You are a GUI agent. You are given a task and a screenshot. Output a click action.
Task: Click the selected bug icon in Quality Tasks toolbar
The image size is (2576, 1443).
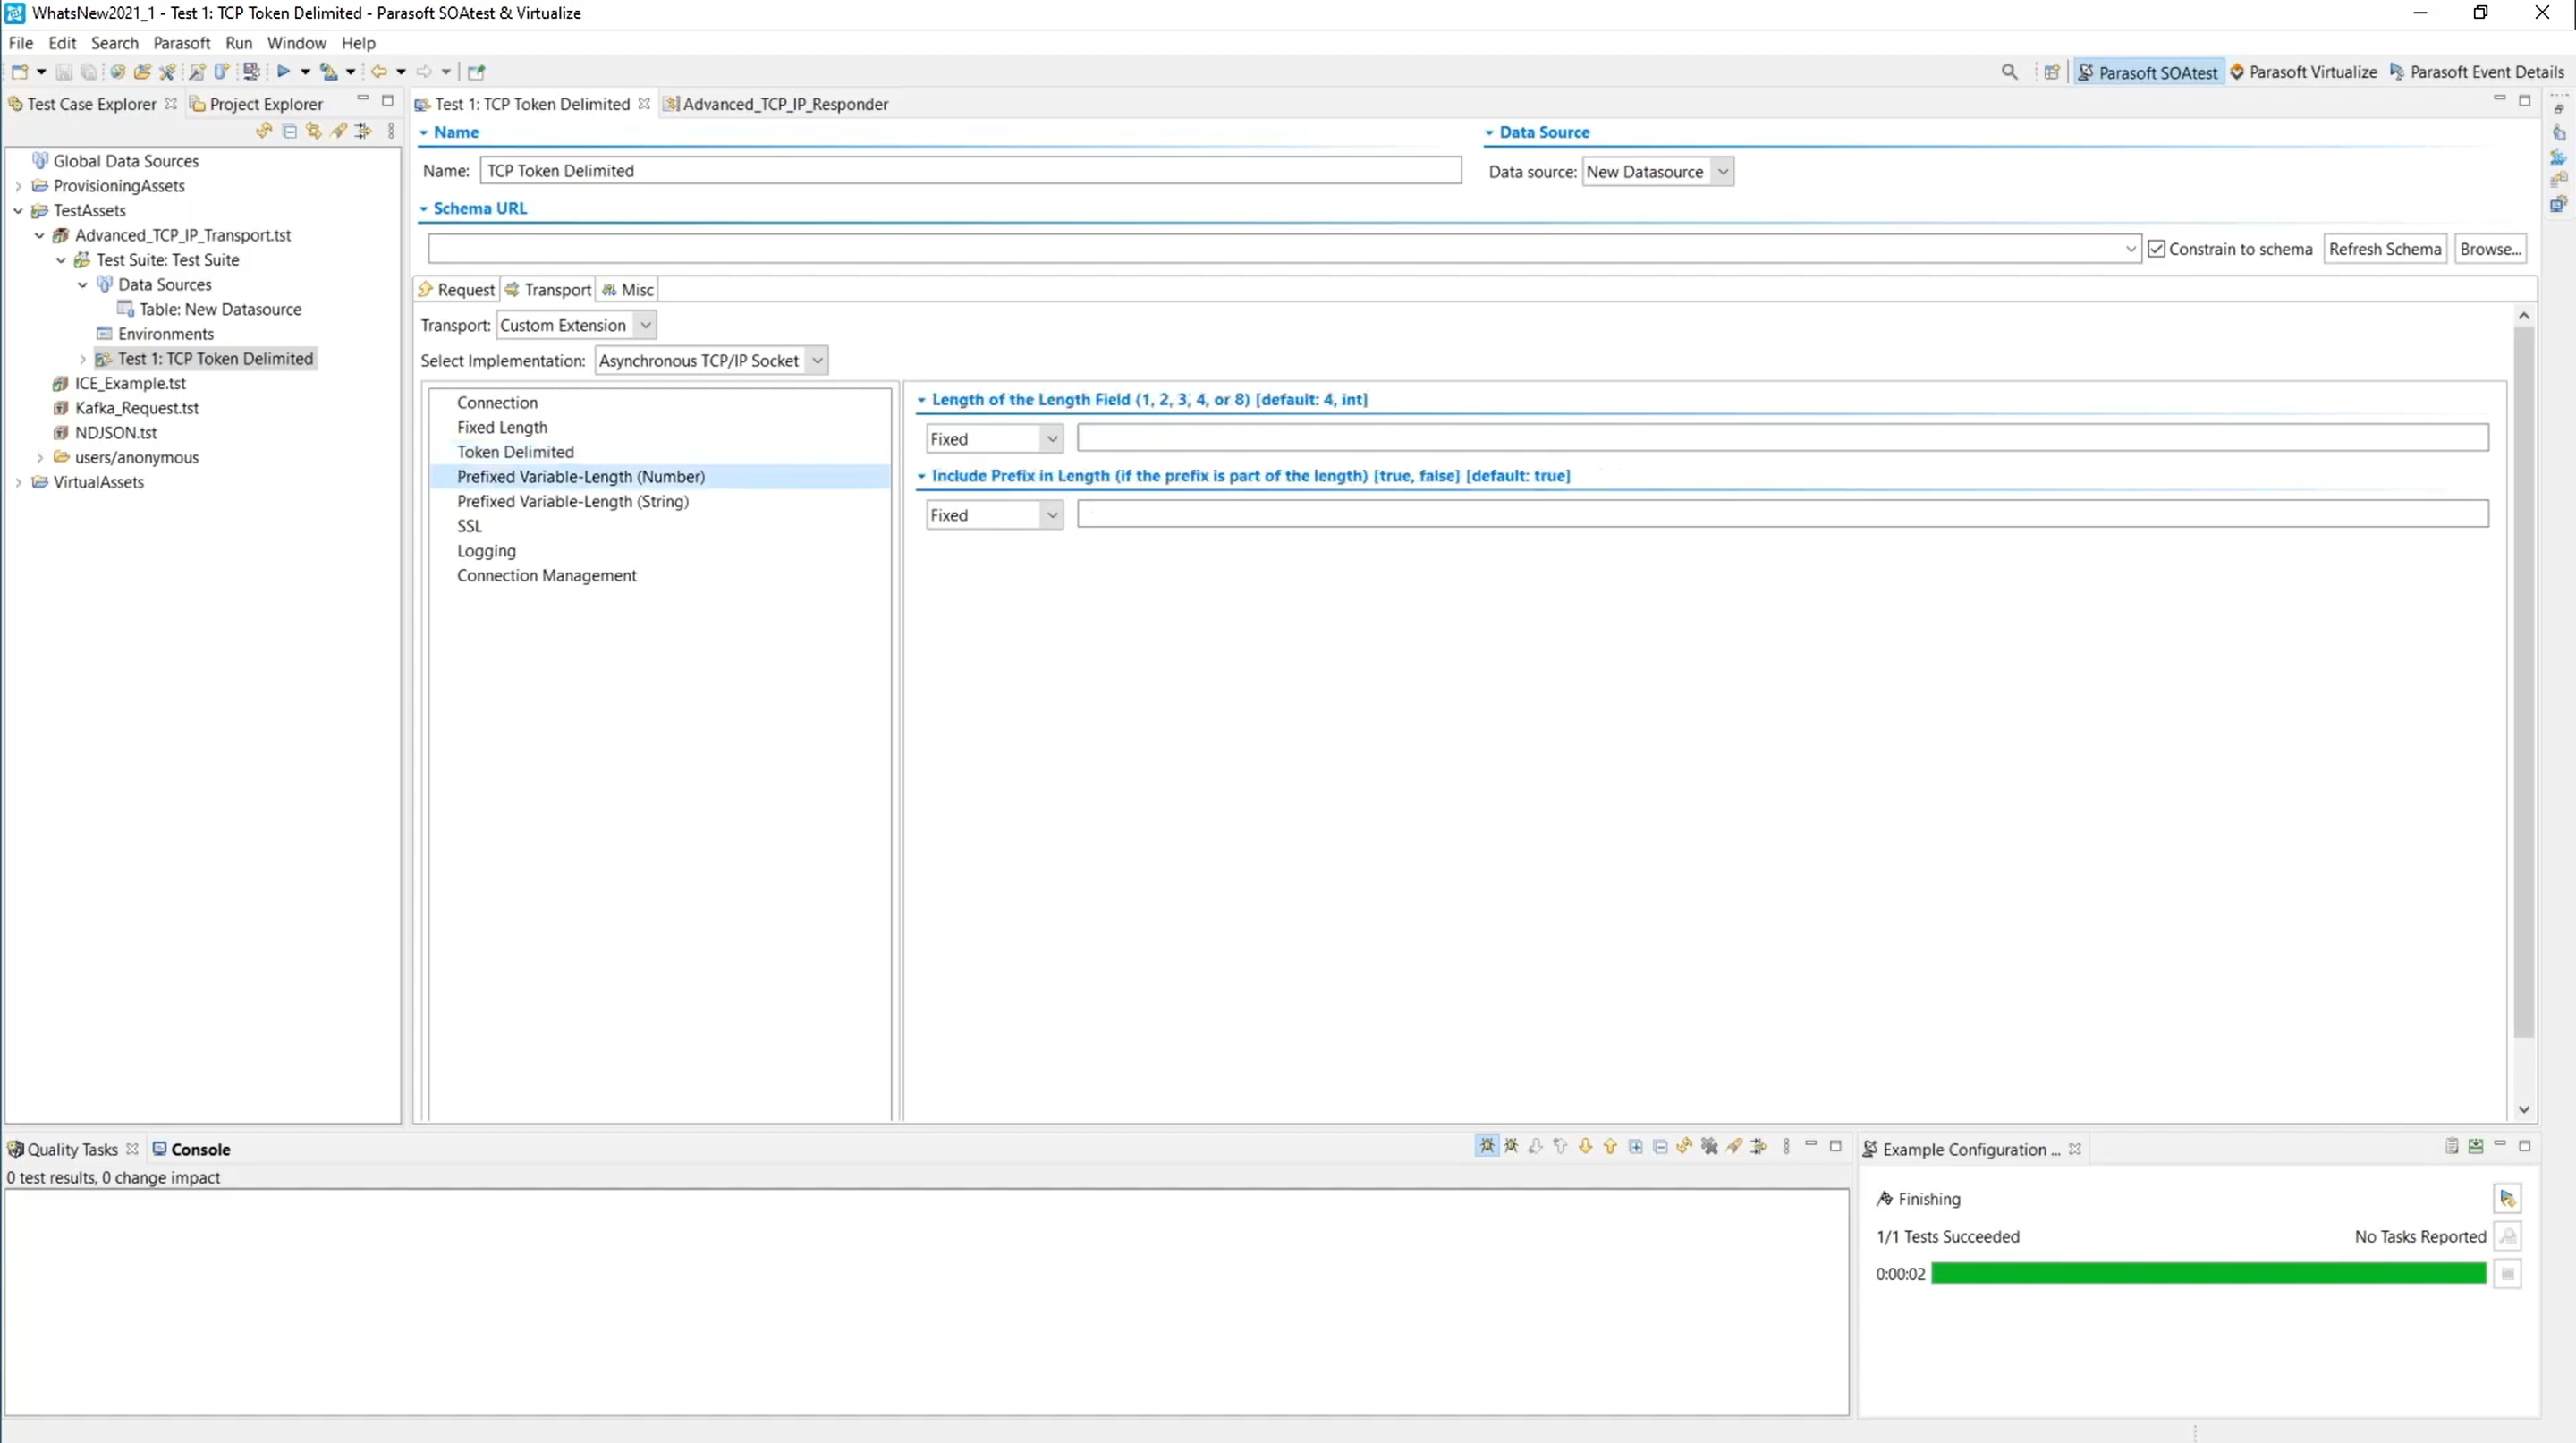click(x=1487, y=1146)
